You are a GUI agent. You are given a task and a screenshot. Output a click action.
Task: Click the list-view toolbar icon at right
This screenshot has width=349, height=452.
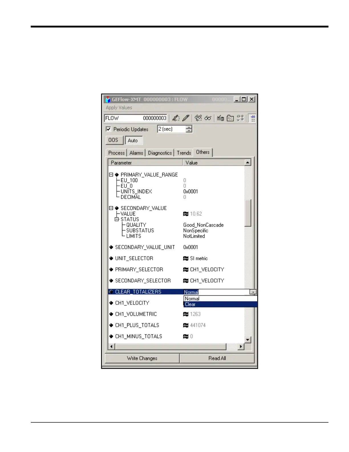pyautogui.click(x=253, y=118)
